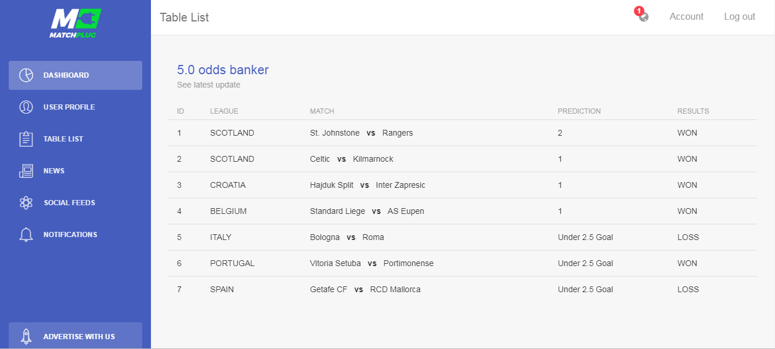Click the Notifications bell icon
The image size is (775, 349).
click(x=26, y=235)
